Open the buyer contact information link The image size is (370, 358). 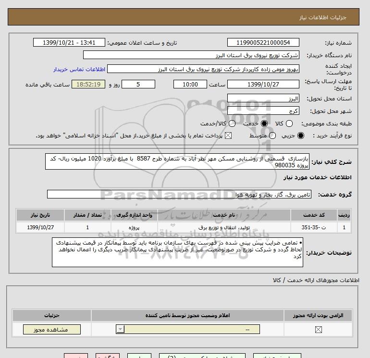coord(79,69)
